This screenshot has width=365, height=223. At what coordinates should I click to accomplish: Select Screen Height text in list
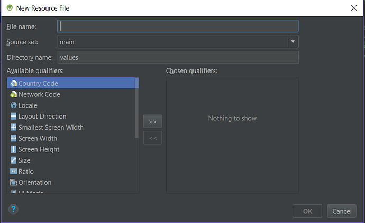39,149
